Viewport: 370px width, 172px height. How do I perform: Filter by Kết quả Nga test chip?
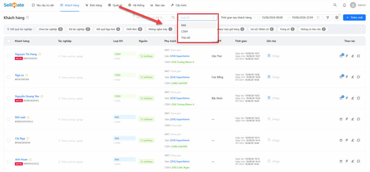[108, 29]
